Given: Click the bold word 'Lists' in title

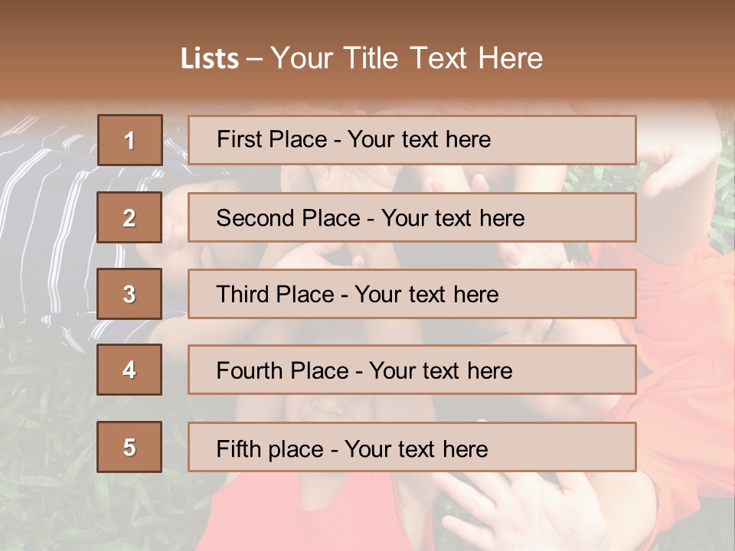Looking at the screenshot, I should pyautogui.click(x=210, y=59).
